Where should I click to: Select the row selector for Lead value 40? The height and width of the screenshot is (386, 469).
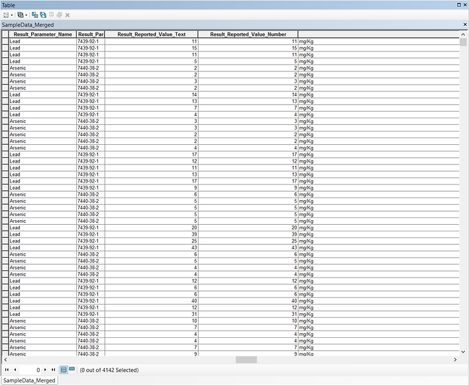click(x=5, y=301)
